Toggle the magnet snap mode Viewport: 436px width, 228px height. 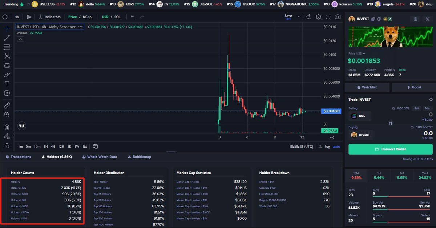coord(7,127)
